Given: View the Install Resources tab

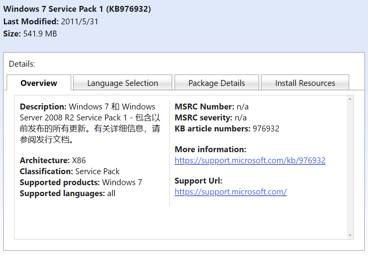Looking at the screenshot, I should [x=305, y=83].
